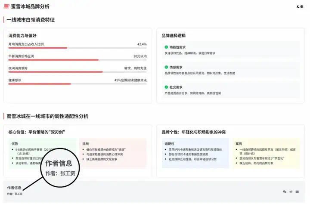Toggle the moon/sun theme switch
This screenshot has width=310, height=204.
pos(300,6)
